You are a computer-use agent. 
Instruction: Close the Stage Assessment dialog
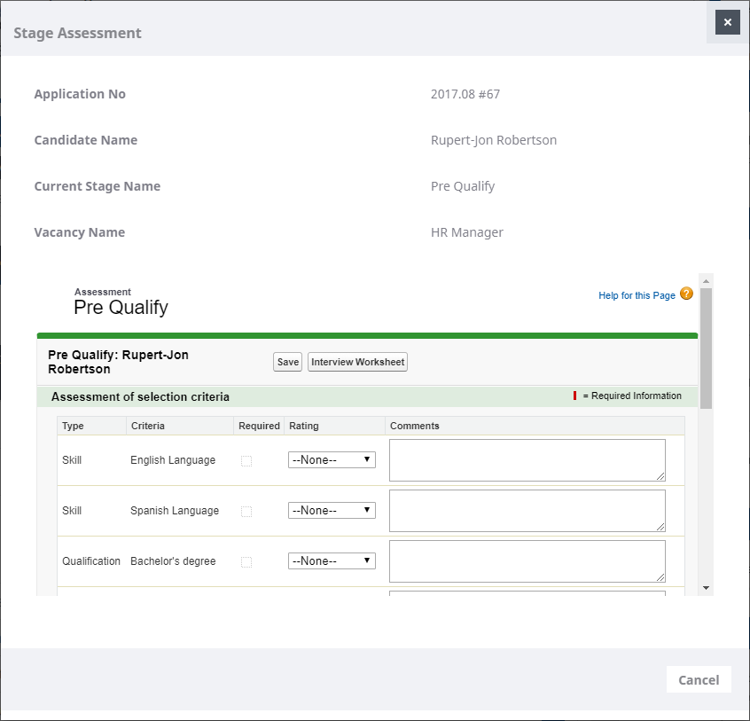pyautogui.click(x=727, y=22)
